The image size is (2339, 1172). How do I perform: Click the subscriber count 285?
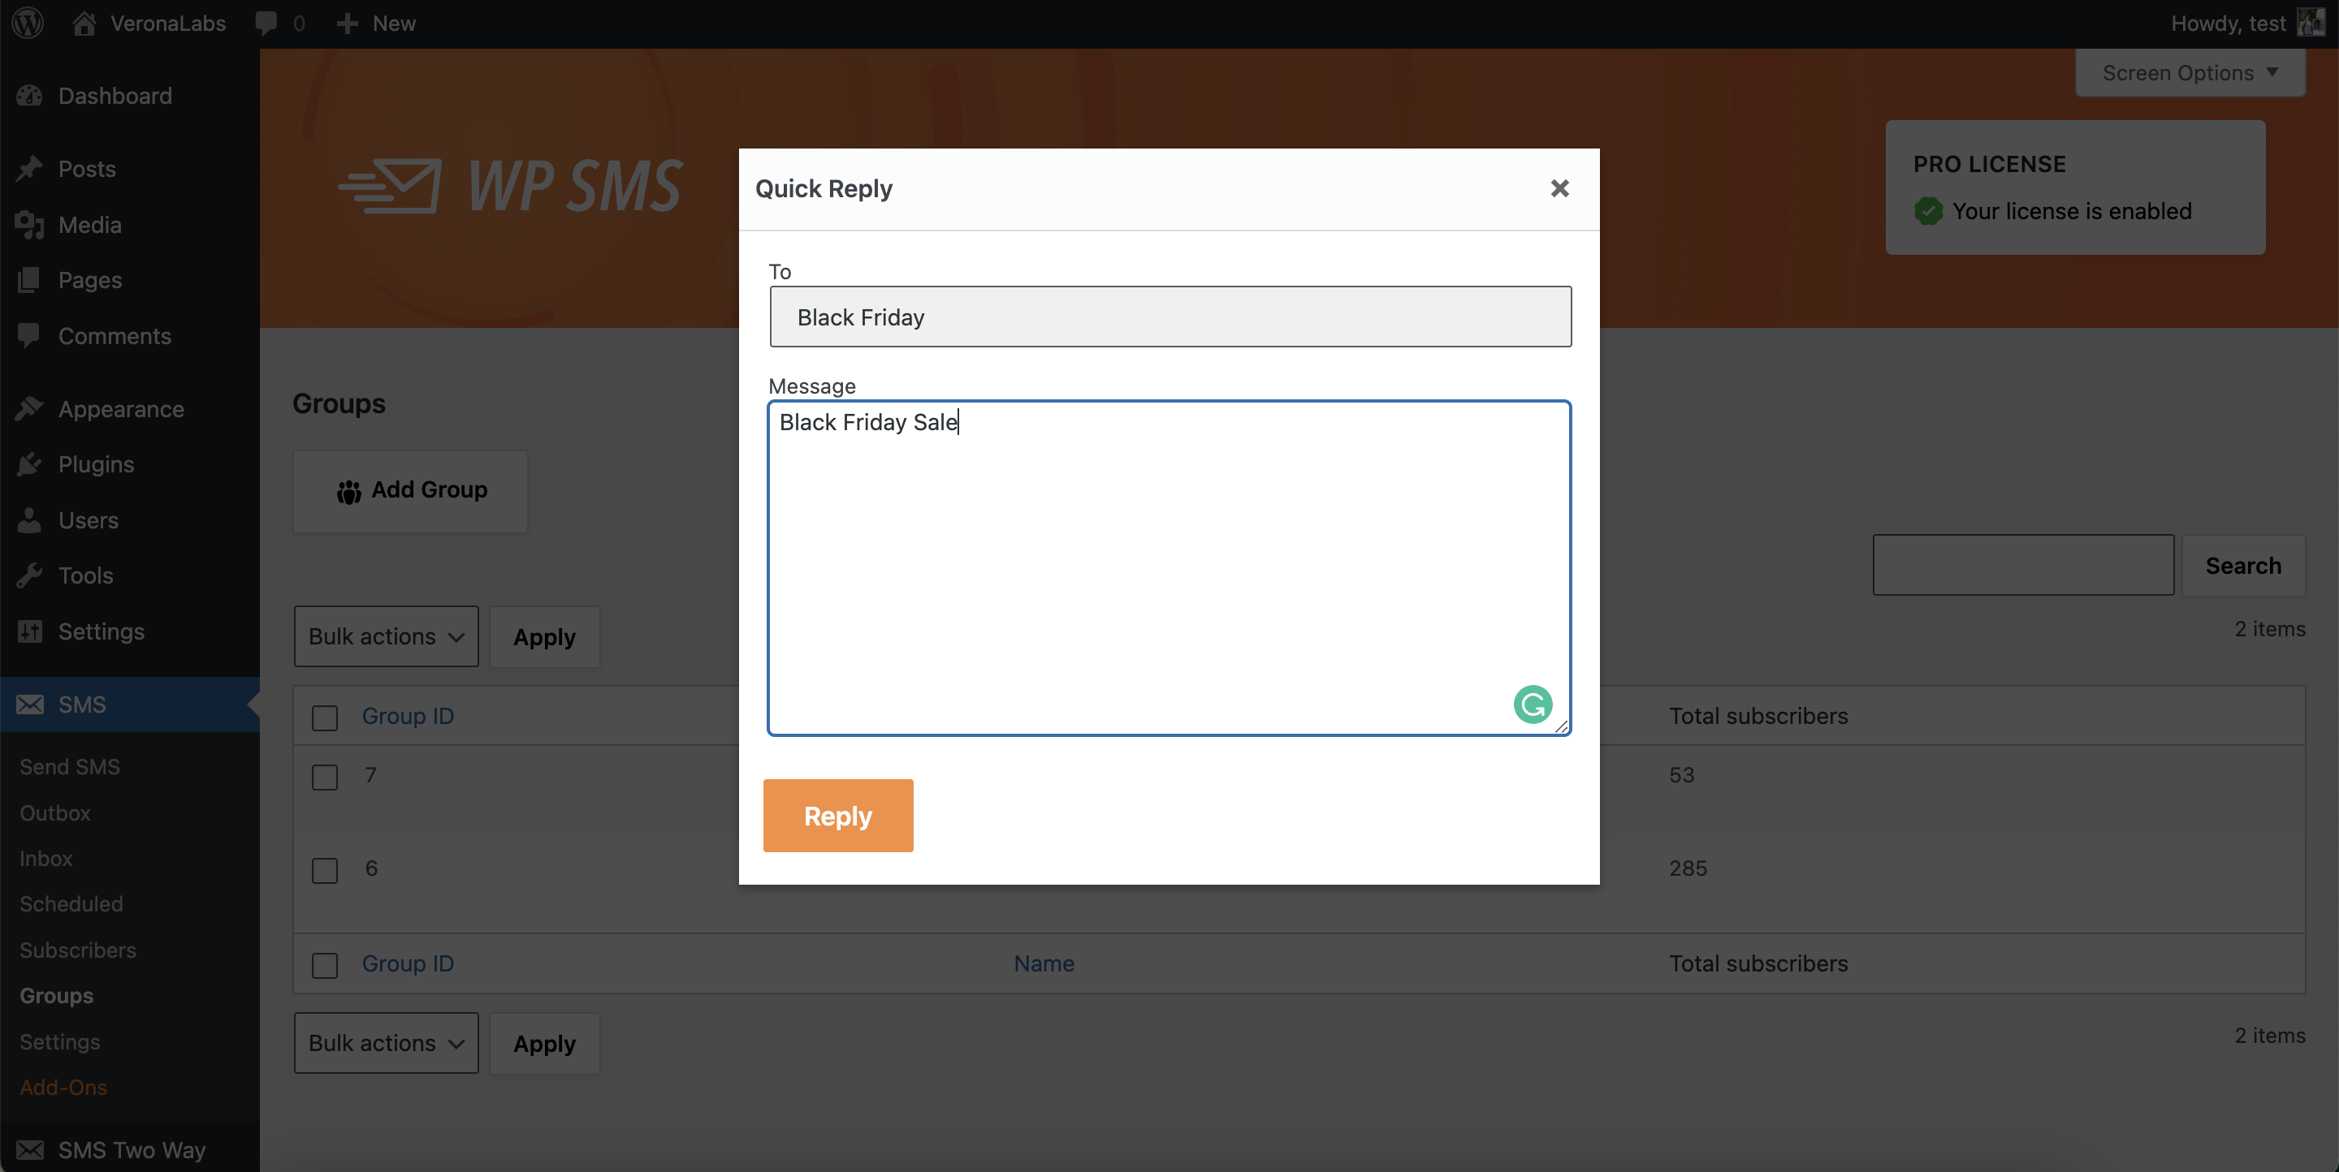(1688, 868)
